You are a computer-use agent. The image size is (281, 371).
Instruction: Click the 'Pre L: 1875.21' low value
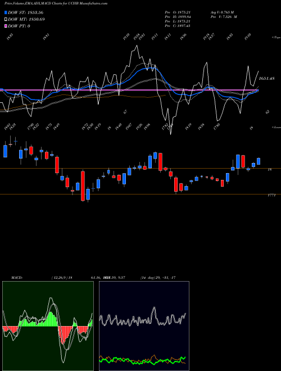click(x=178, y=21)
